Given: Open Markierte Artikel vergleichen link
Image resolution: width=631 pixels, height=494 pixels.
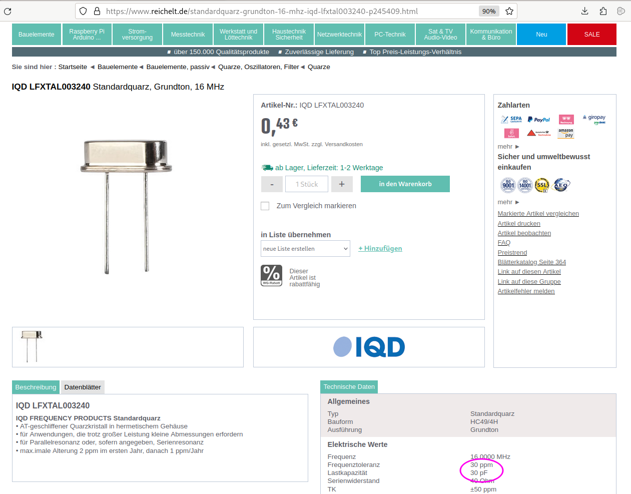Looking at the screenshot, I should click(x=538, y=214).
